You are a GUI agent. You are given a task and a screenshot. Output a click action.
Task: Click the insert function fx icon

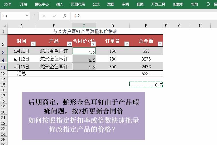(x=65, y=16)
